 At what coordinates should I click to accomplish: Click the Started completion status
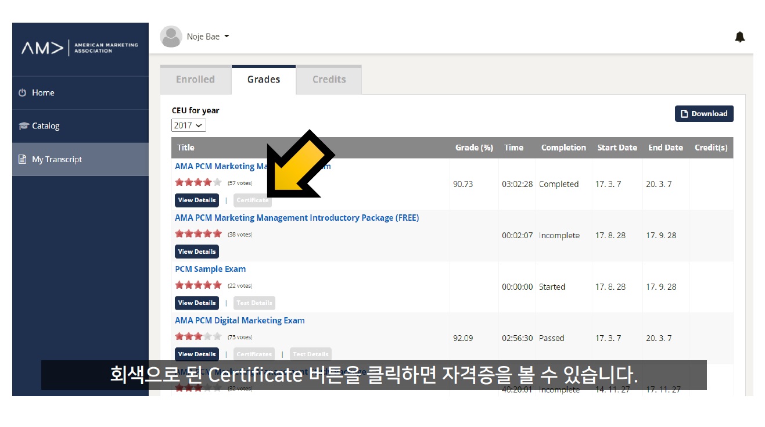coord(552,287)
